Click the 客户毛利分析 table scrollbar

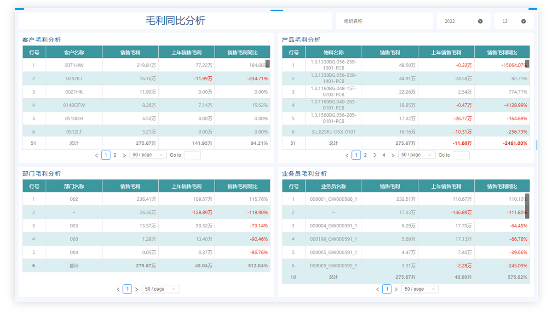pyautogui.click(x=268, y=64)
